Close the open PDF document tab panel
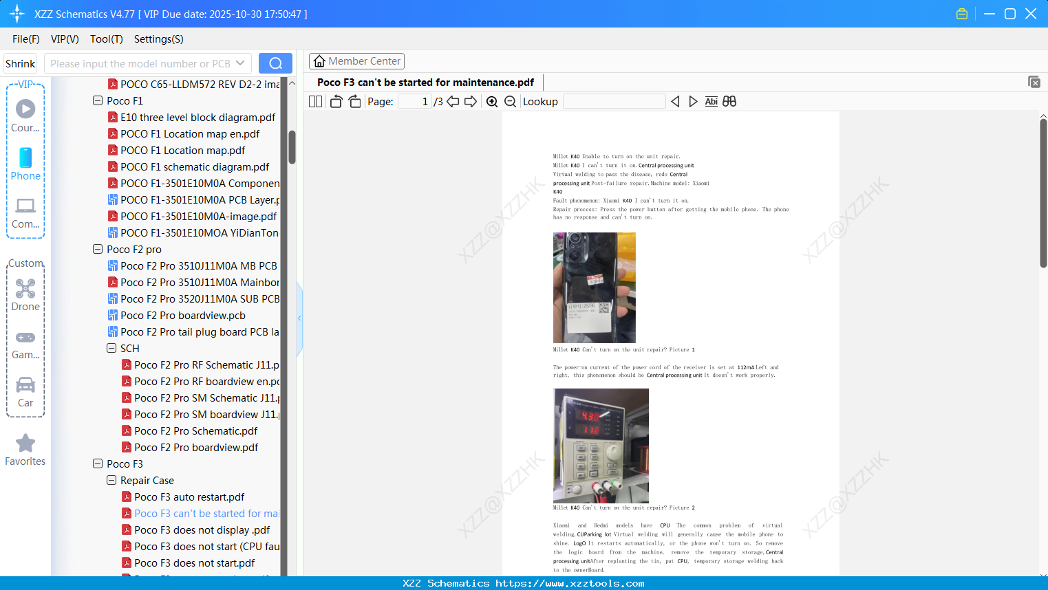 pyautogui.click(x=1034, y=82)
